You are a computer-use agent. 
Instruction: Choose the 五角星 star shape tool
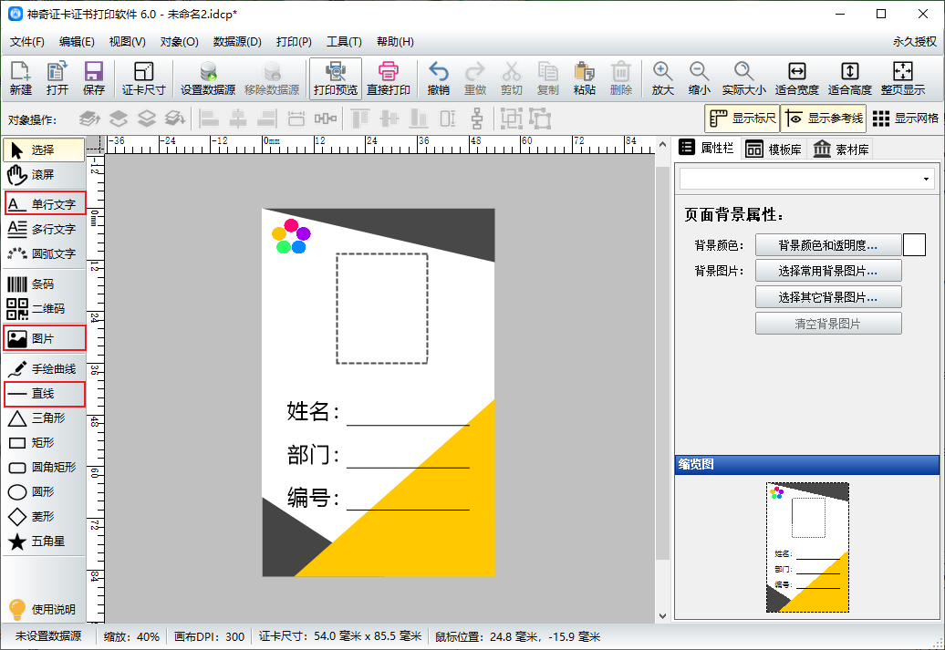(x=43, y=542)
